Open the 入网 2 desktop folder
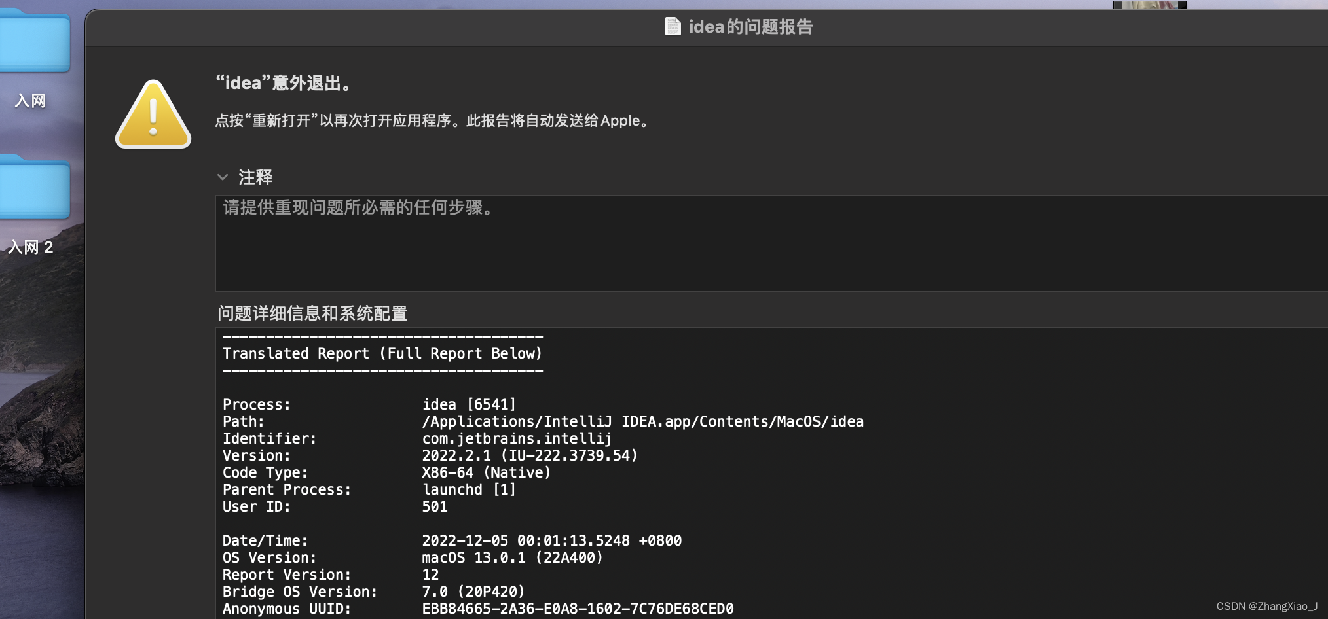1328x619 pixels. (34, 187)
